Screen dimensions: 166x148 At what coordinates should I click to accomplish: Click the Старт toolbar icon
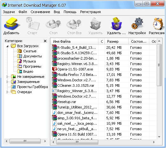pyautogui.click(x=32, y=24)
